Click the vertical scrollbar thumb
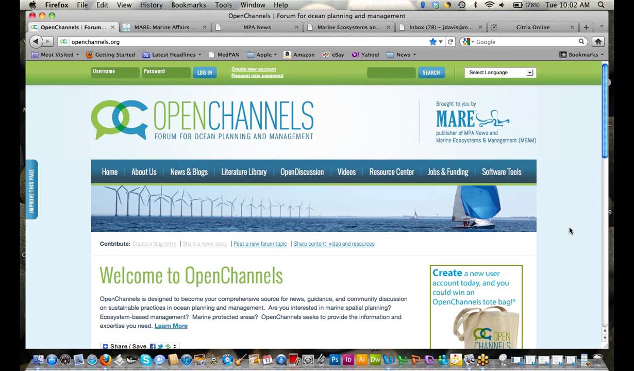 tap(605, 110)
